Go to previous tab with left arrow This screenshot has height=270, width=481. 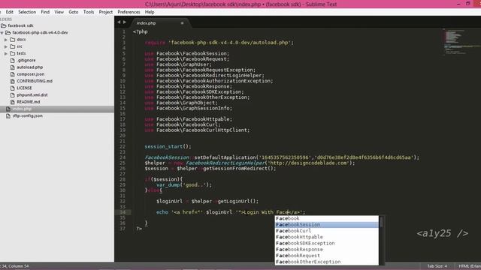pyautogui.click(x=119, y=22)
